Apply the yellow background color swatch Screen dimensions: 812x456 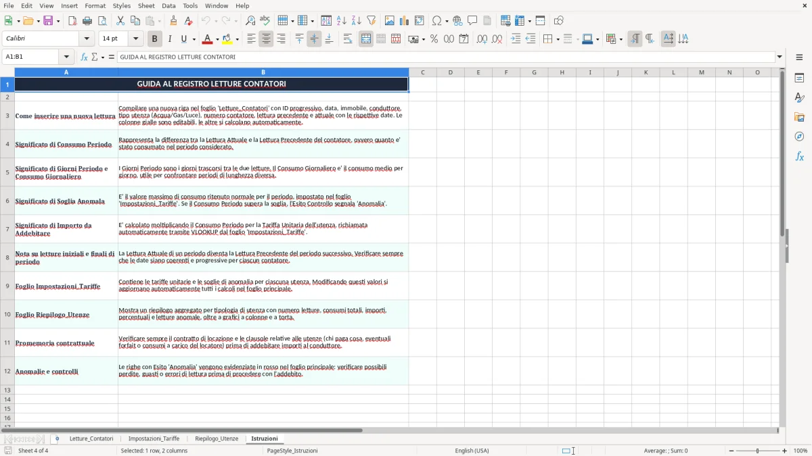[x=227, y=39]
